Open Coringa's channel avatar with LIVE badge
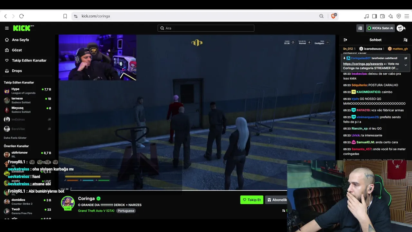Viewport: 412px width, 232px height. point(68,203)
